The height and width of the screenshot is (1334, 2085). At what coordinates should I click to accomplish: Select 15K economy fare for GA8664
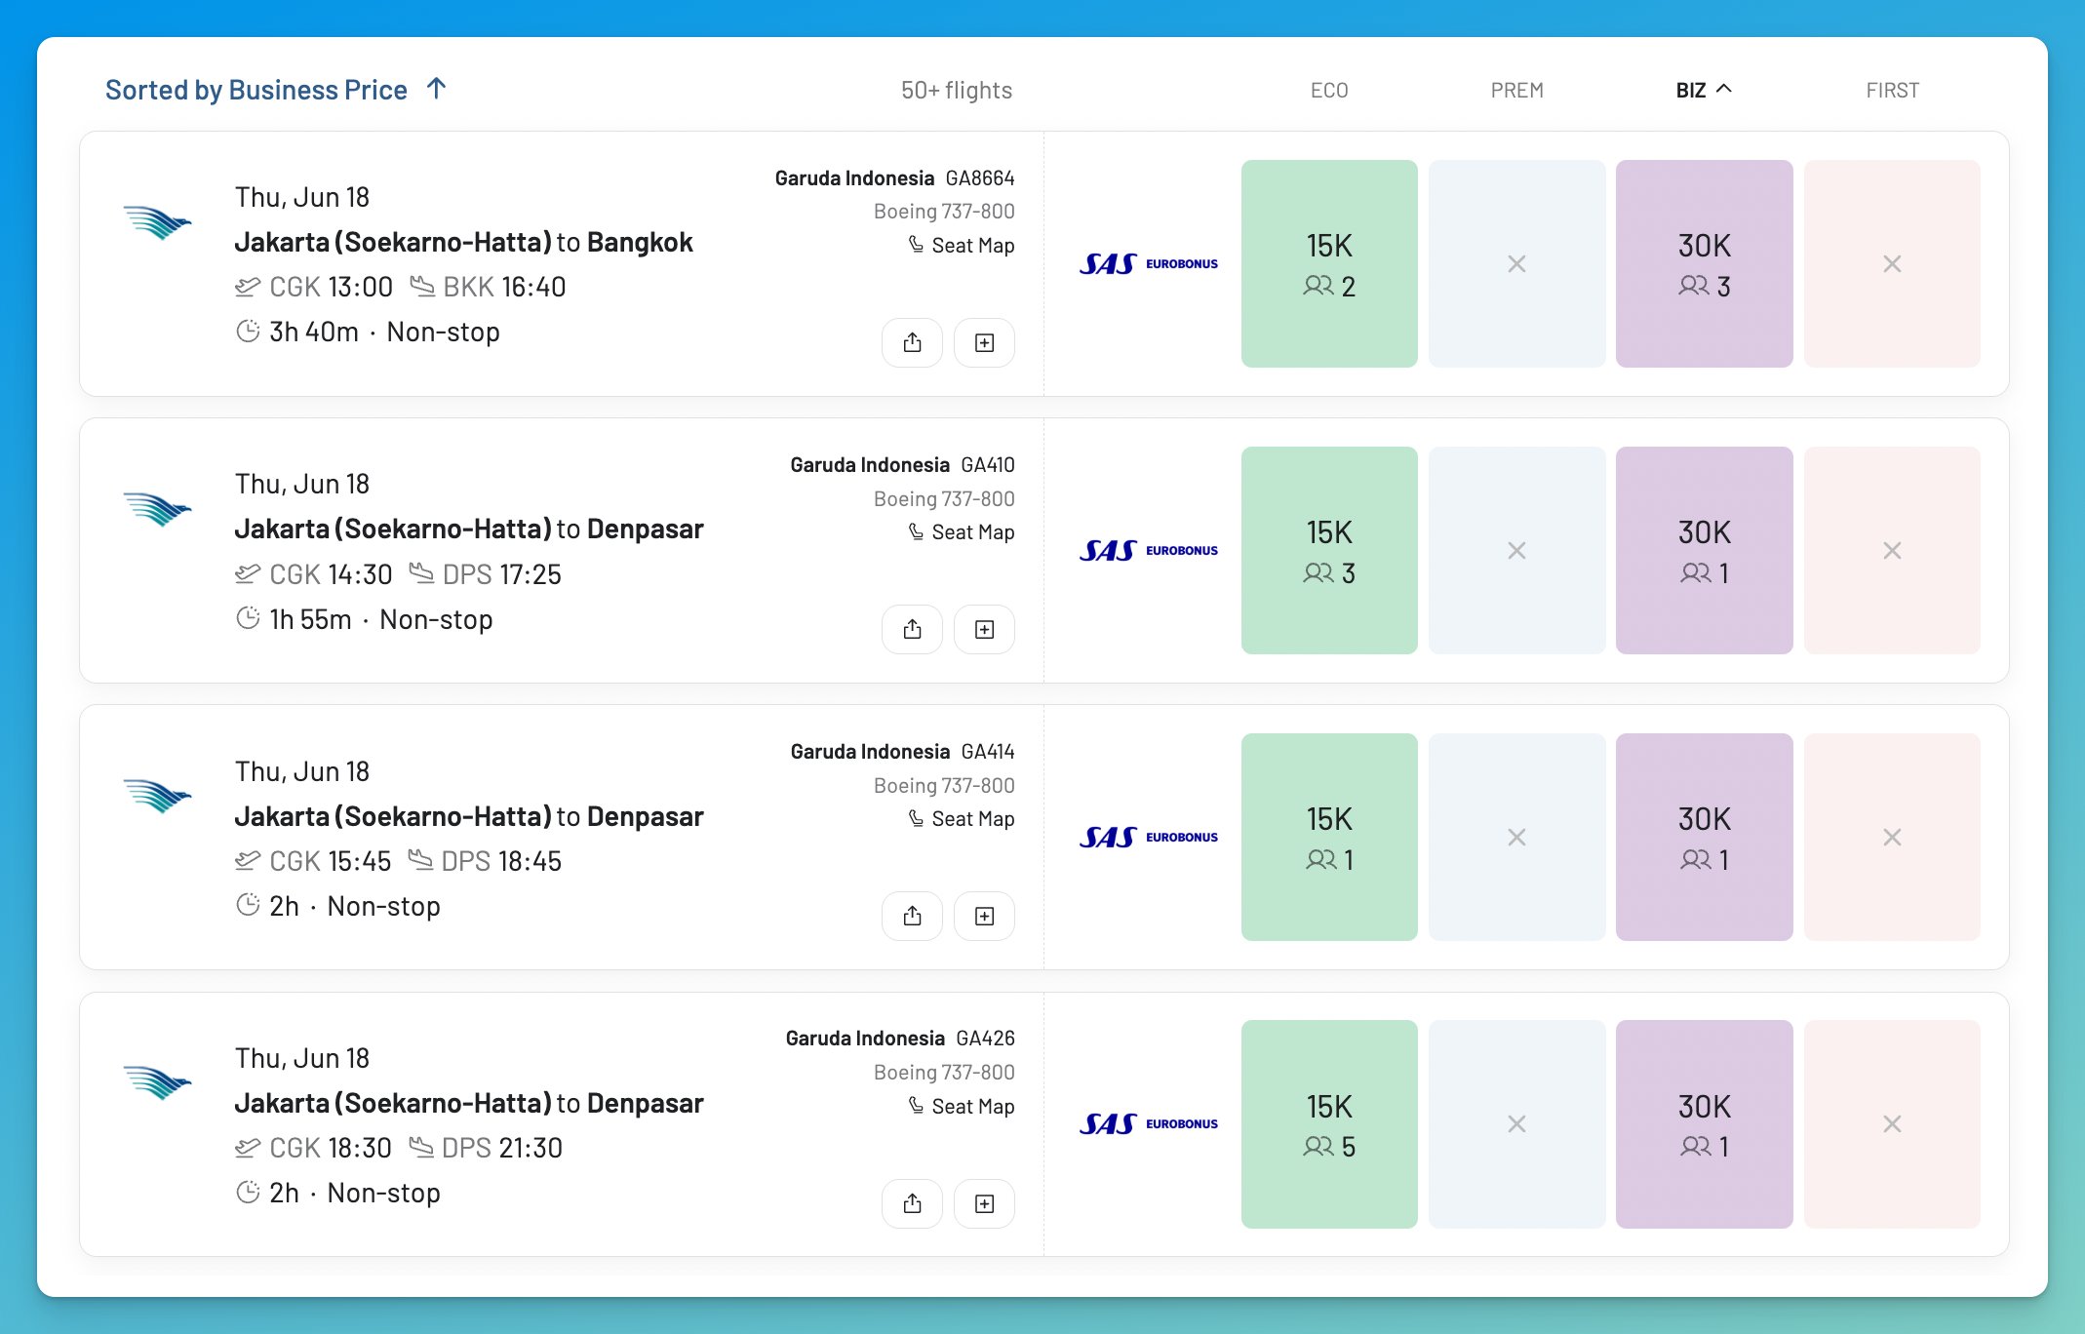point(1329,263)
